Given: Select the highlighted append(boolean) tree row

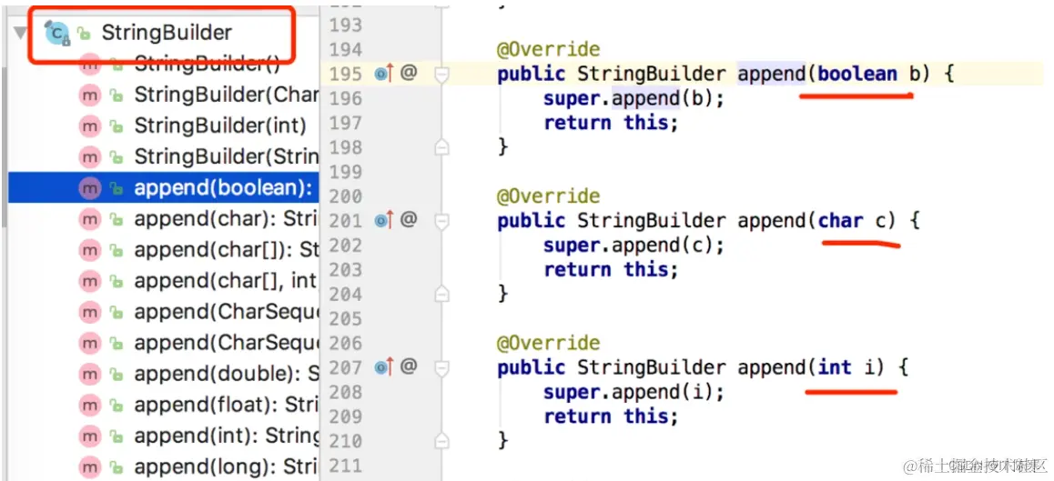Looking at the screenshot, I should 163,188.
